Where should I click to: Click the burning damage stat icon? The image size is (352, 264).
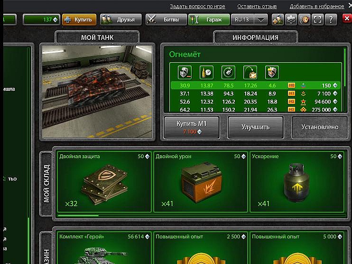pos(272,72)
